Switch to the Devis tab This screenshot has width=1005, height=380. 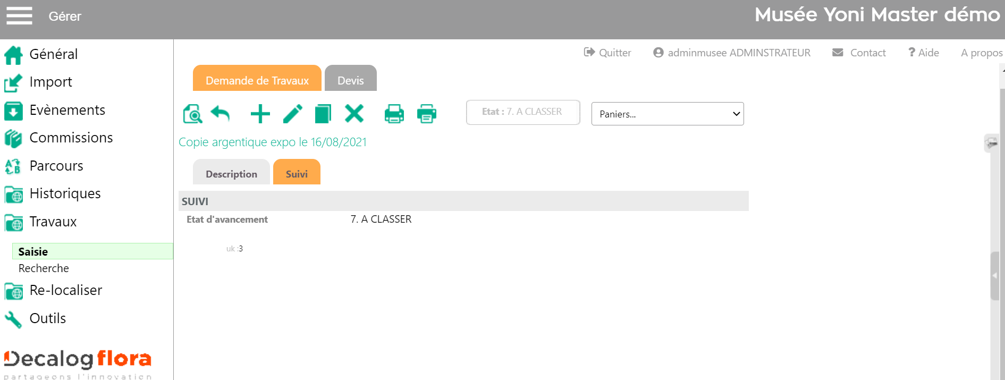(x=350, y=80)
